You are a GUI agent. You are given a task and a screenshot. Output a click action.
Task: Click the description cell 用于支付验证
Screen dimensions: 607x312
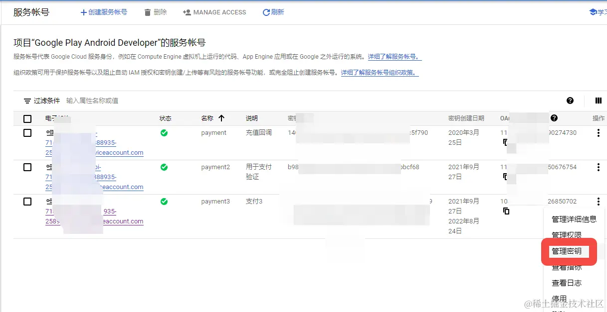(x=259, y=172)
